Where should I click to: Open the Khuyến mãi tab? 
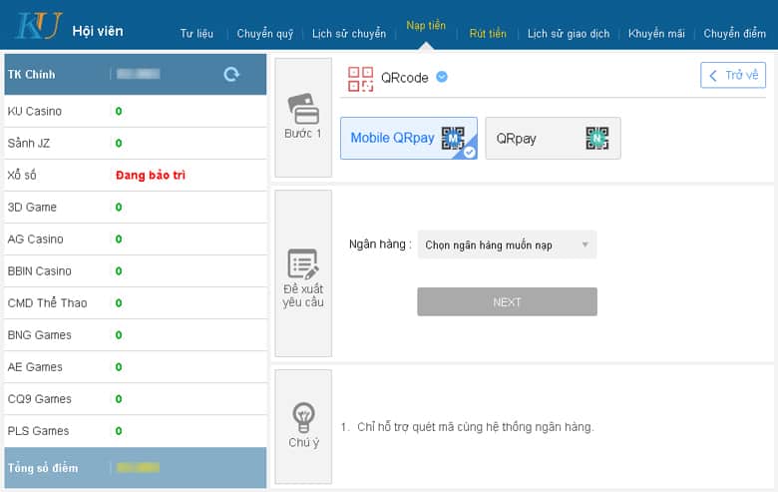coord(656,34)
